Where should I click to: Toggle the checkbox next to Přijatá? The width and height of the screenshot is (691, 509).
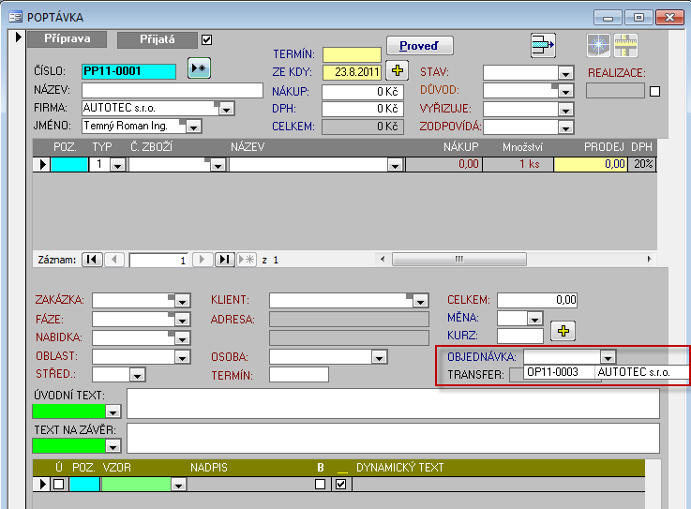(x=206, y=39)
